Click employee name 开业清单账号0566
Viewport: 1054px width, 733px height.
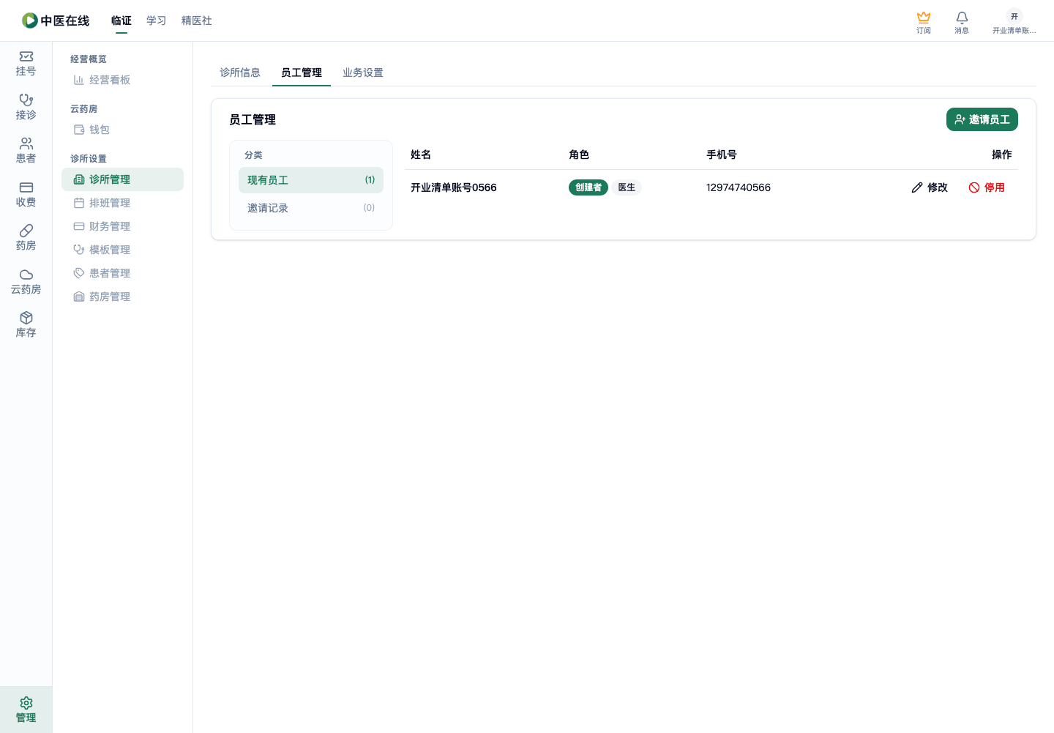pos(454,187)
